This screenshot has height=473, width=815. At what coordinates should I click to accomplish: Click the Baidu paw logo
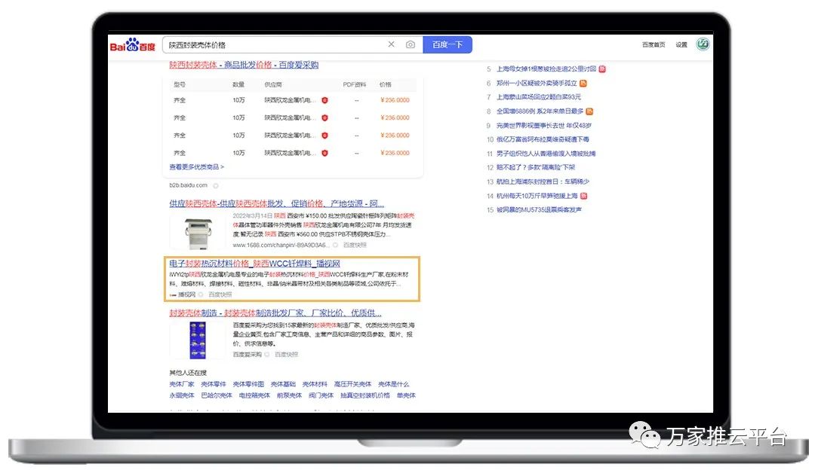click(x=133, y=45)
